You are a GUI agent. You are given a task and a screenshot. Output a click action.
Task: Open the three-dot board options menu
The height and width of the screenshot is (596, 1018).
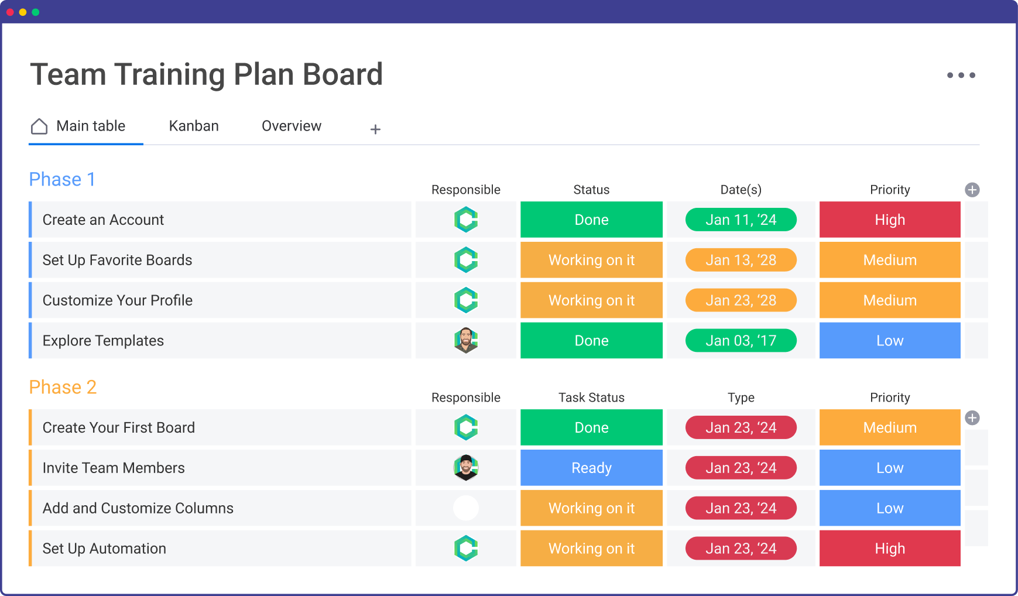961,75
